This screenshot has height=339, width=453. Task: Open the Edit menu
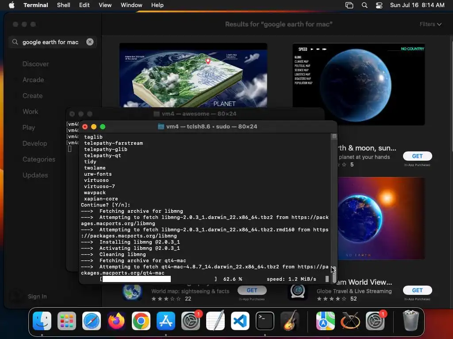point(84,5)
